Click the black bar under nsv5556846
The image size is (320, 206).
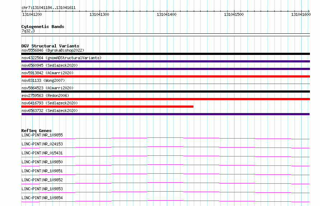[x=165, y=54]
